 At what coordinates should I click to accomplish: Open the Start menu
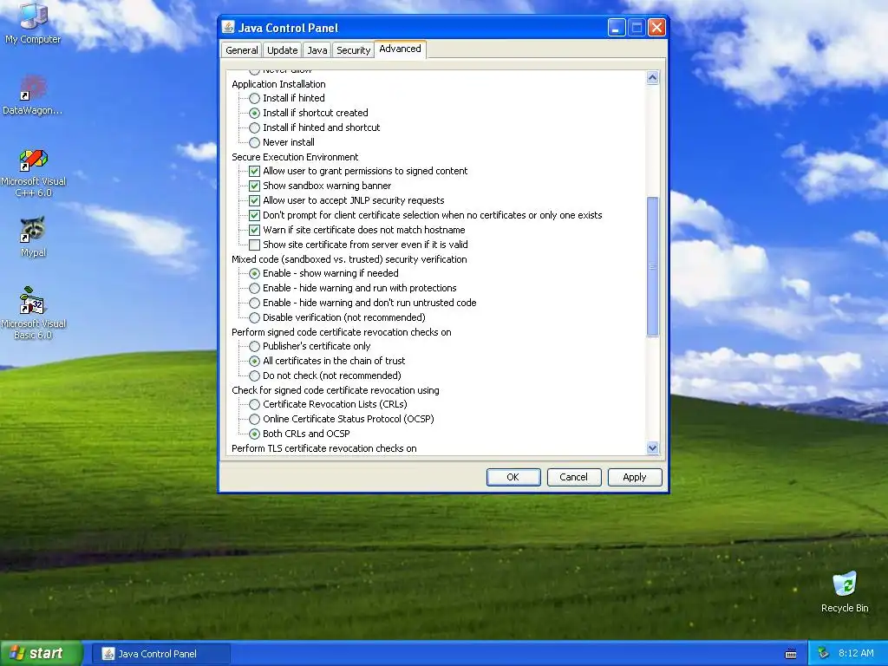pyautogui.click(x=41, y=653)
